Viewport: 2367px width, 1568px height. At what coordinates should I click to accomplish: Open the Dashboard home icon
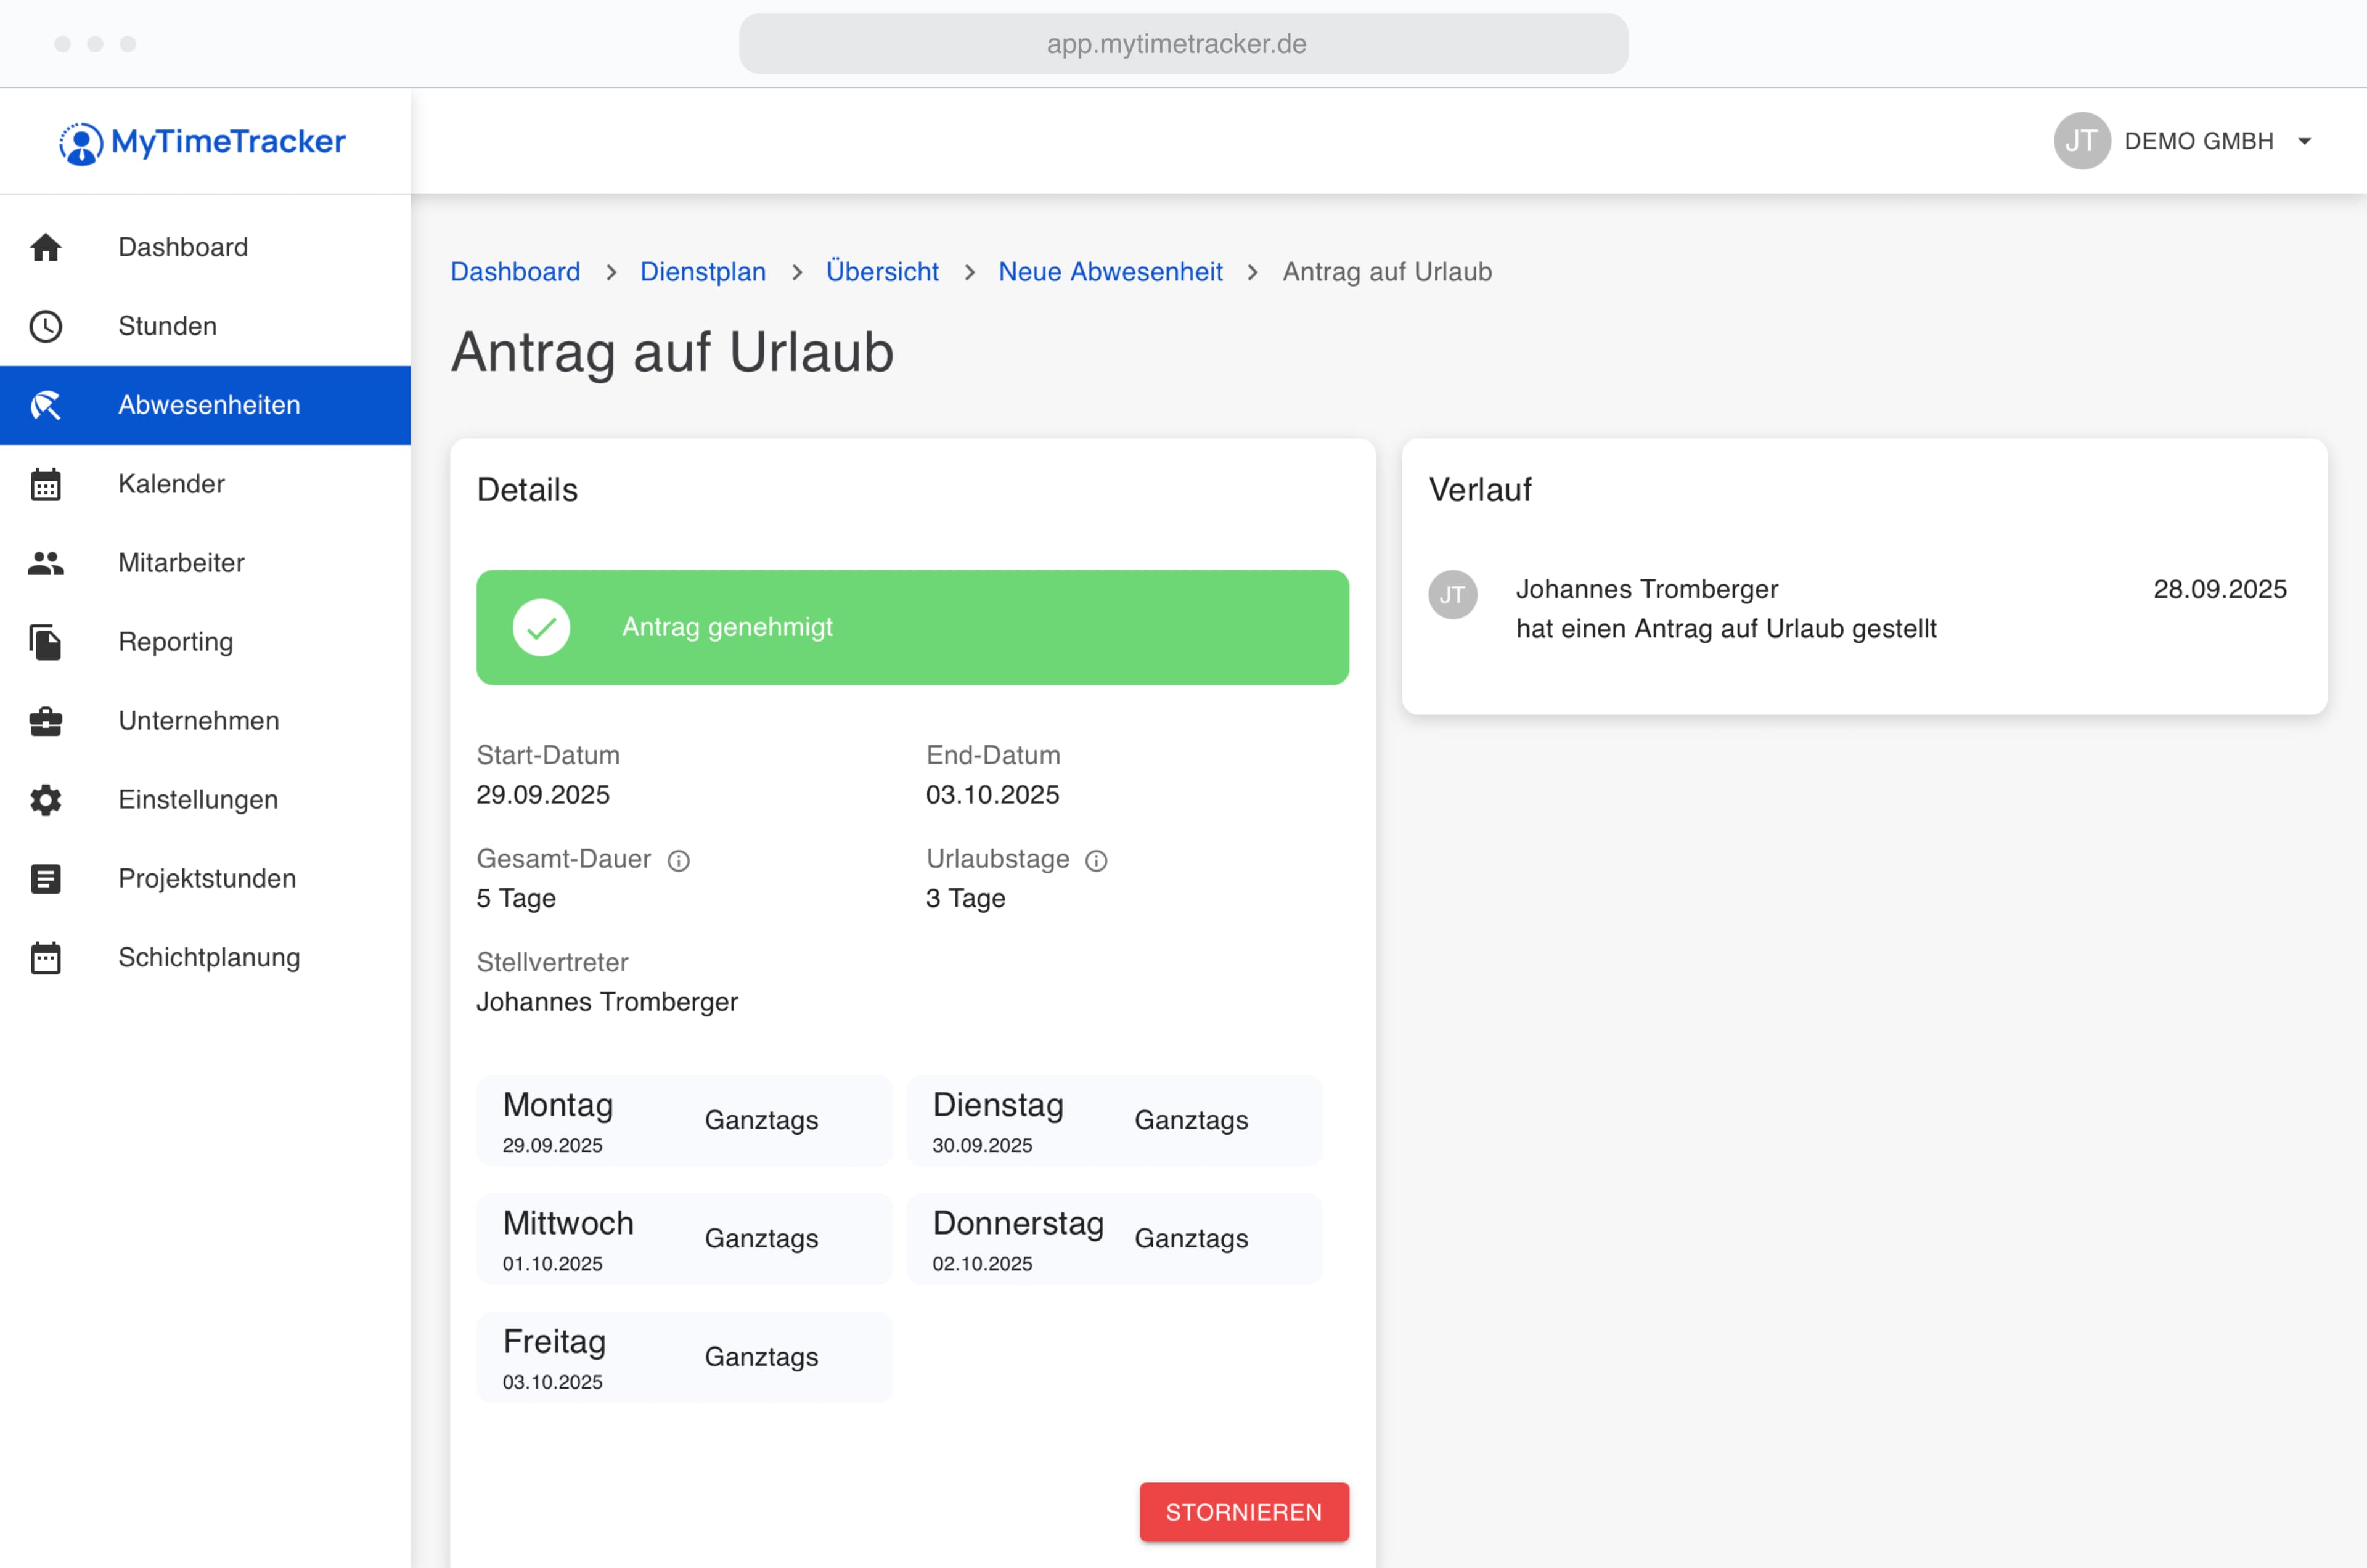click(46, 247)
